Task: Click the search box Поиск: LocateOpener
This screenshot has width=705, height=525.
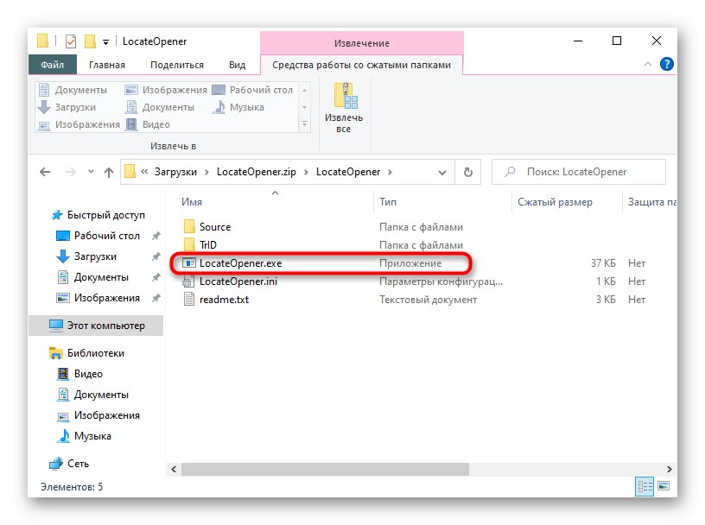Action: [578, 172]
